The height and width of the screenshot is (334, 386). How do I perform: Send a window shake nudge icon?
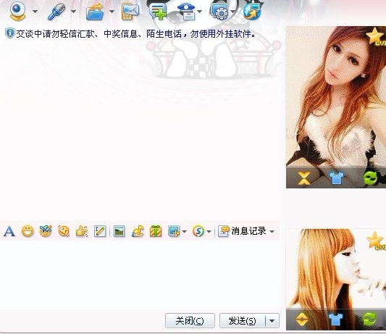tap(64, 231)
